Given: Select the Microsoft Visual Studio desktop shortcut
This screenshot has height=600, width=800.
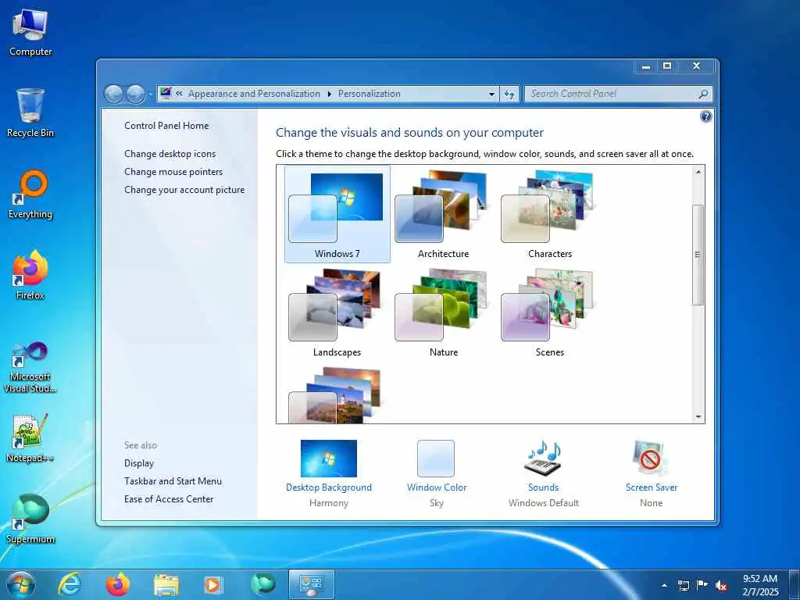Looking at the screenshot, I should tap(30, 368).
